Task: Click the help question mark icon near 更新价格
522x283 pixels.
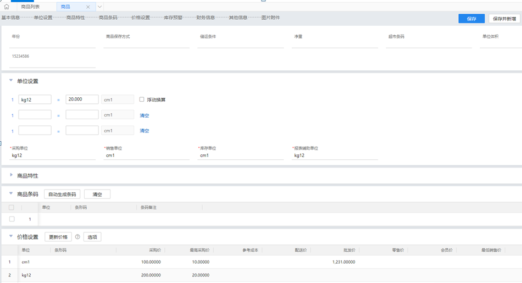Action: coord(77,237)
